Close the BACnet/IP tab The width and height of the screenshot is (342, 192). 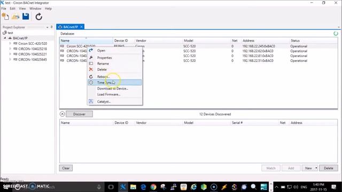coord(81,27)
